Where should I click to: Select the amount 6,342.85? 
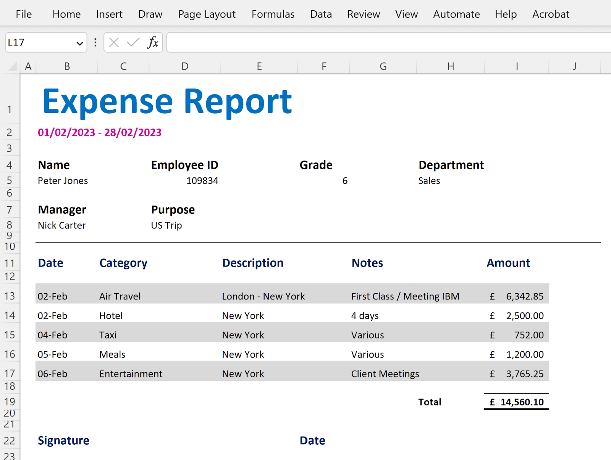click(x=525, y=296)
